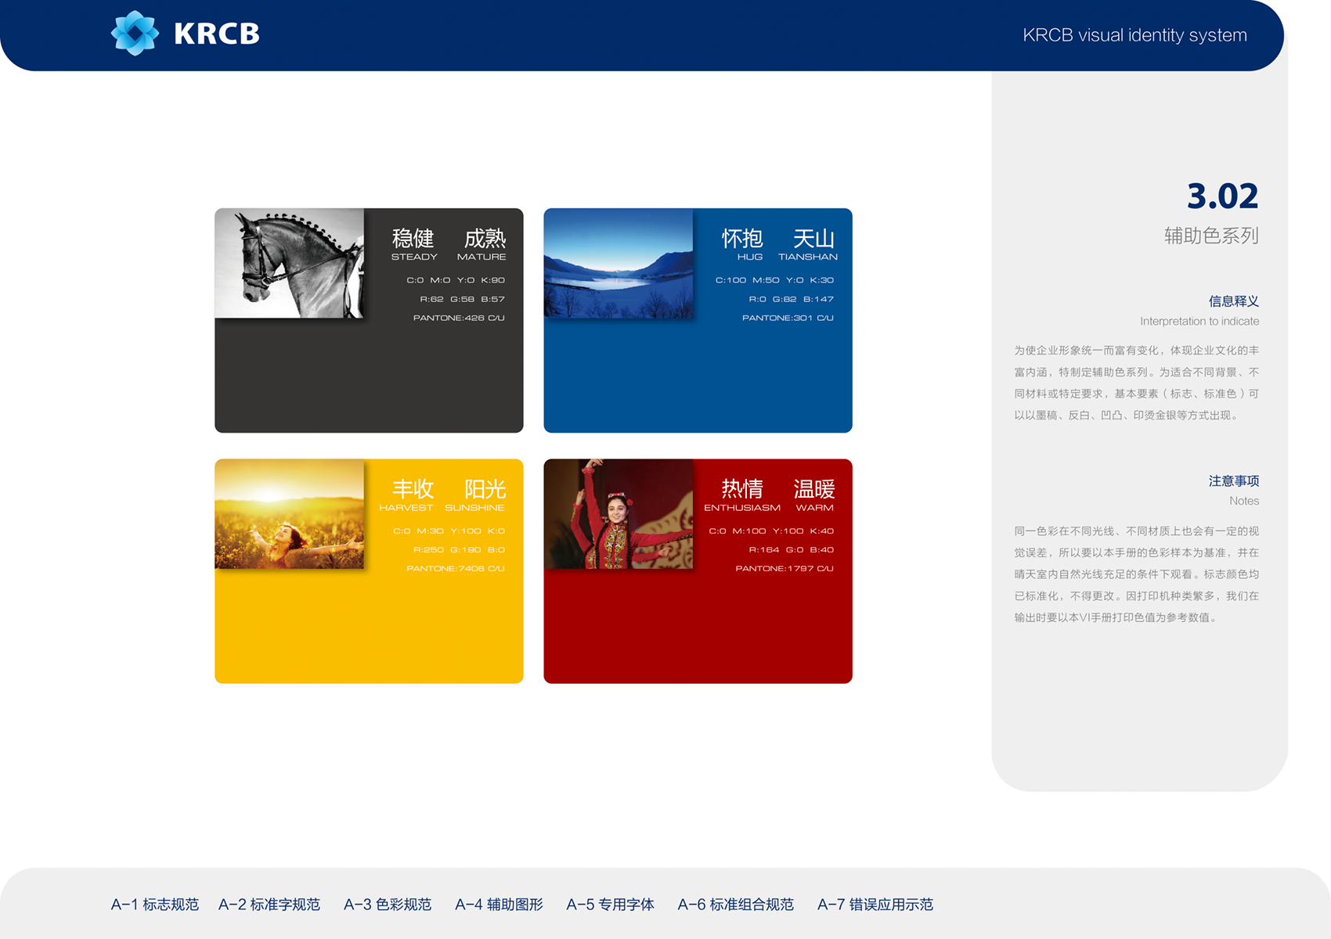Click the 'C:100 M:50 Y:0 K:30' value
This screenshot has width=1331, height=939.
[774, 280]
